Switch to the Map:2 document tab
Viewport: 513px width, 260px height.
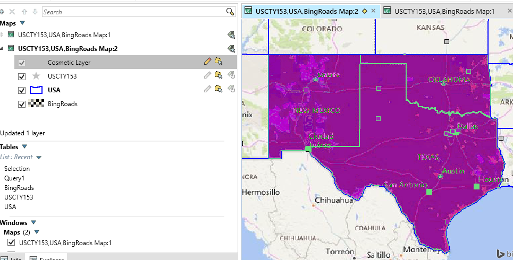307,12
